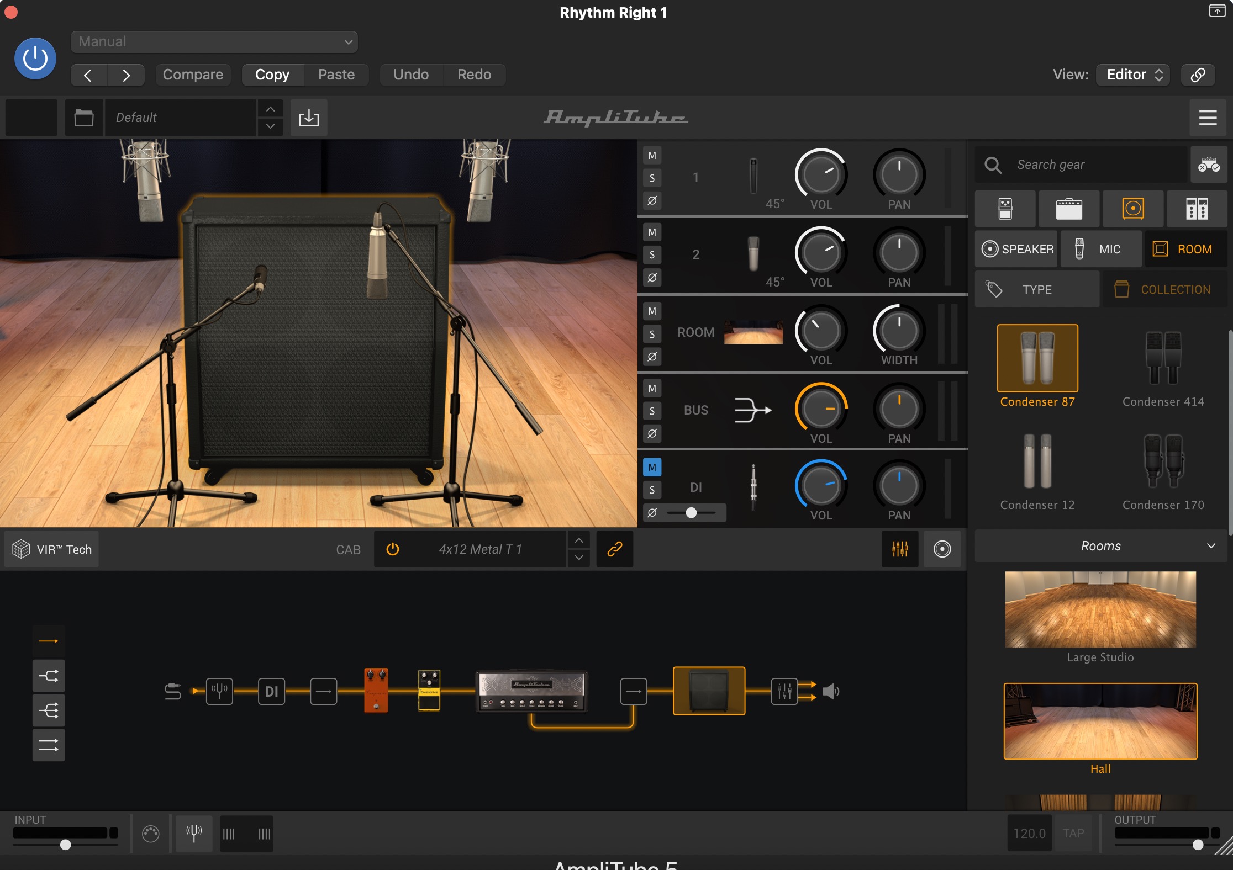
Task: Select the amp gear category
Action: click(1069, 209)
